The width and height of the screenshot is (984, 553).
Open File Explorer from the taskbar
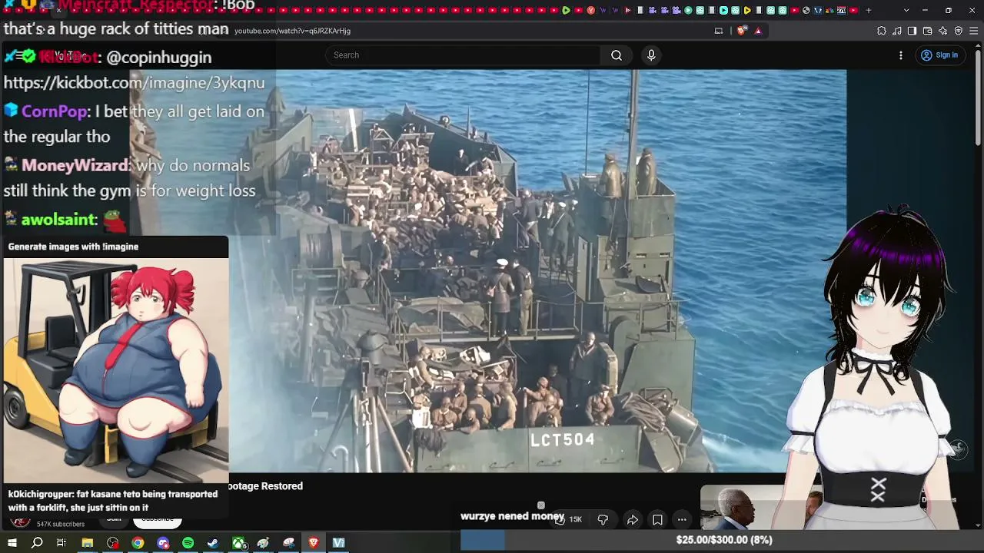pyautogui.click(x=88, y=543)
